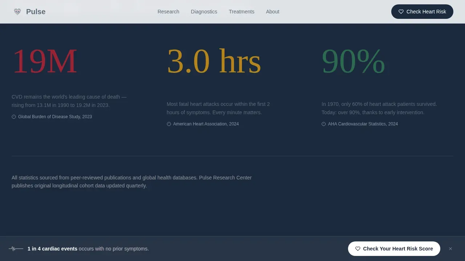Click the peer-reviewed publications footnote paragraph
The image size is (465, 261).
coord(132,182)
